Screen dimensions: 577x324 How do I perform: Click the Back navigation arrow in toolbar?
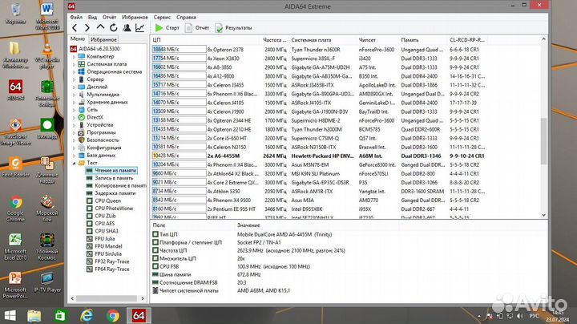tap(75, 27)
